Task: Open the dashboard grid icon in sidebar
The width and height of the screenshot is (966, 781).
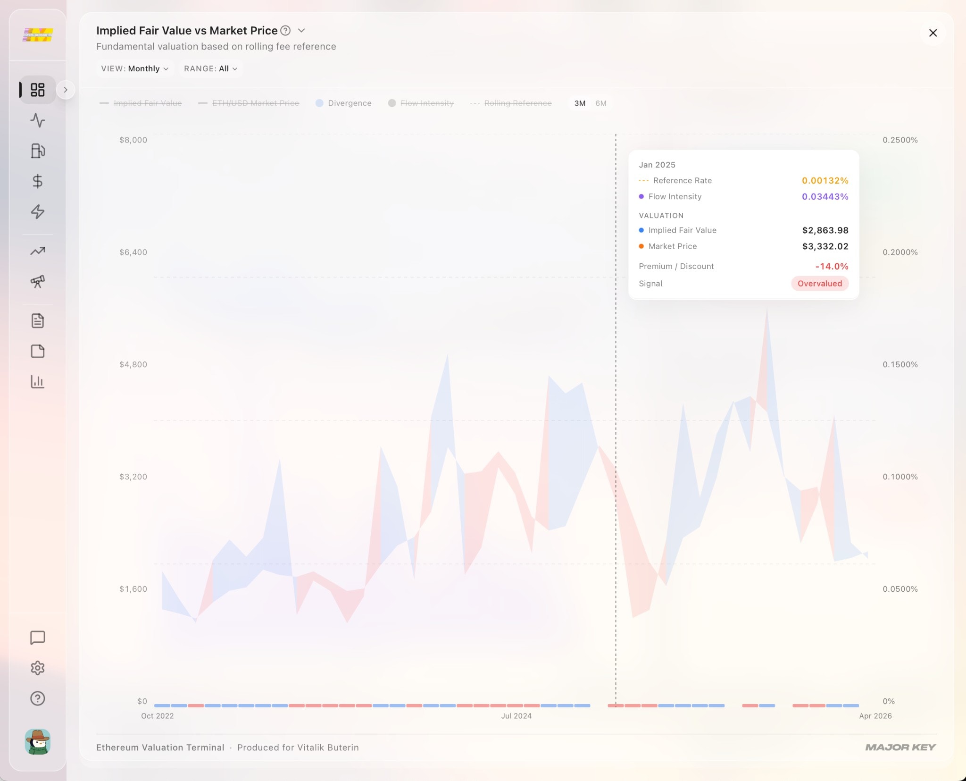Action: pos(37,90)
